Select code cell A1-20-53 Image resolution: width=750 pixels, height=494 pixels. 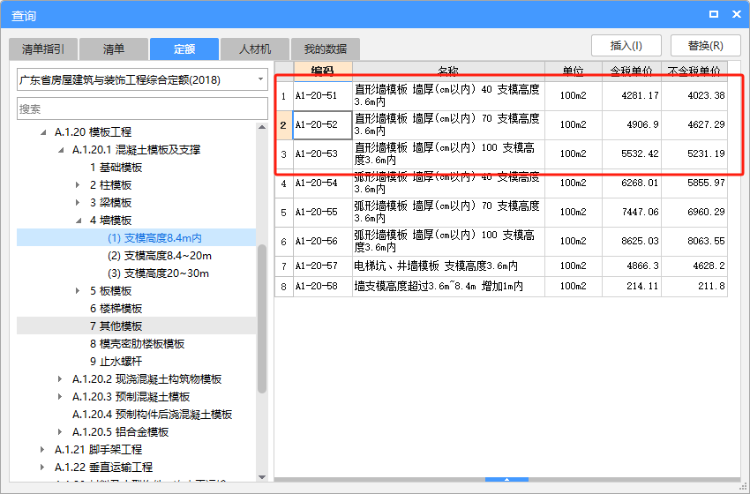pos(323,154)
